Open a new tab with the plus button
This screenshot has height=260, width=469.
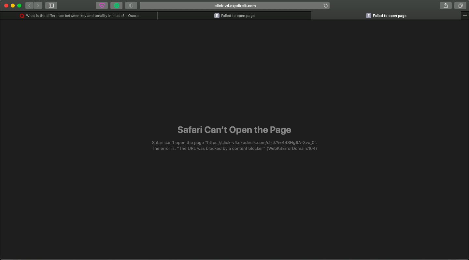(x=465, y=15)
